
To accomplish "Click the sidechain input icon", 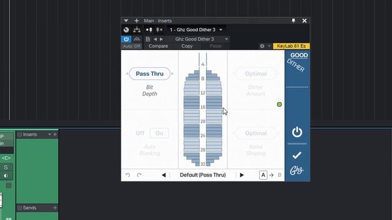I will 149,30.
